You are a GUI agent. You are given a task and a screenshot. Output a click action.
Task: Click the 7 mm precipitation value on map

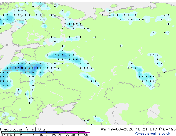tap(18, 68)
